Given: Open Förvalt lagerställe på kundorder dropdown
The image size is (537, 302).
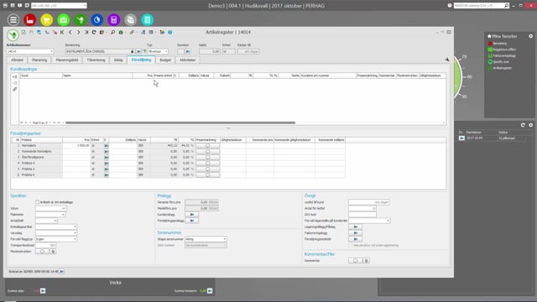Looking at the screenshot, I should [388, 221].
